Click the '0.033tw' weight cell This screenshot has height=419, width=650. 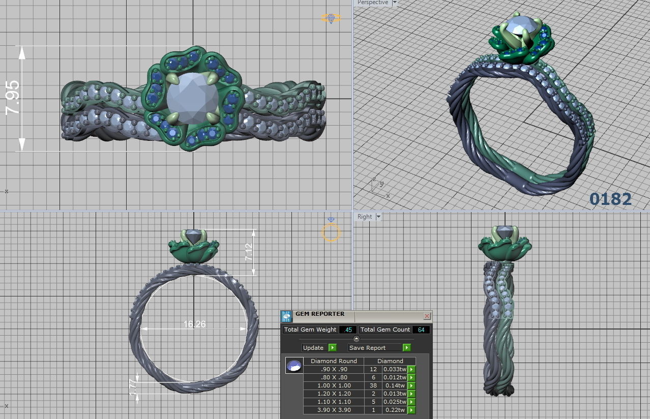(x=395, y=369)
